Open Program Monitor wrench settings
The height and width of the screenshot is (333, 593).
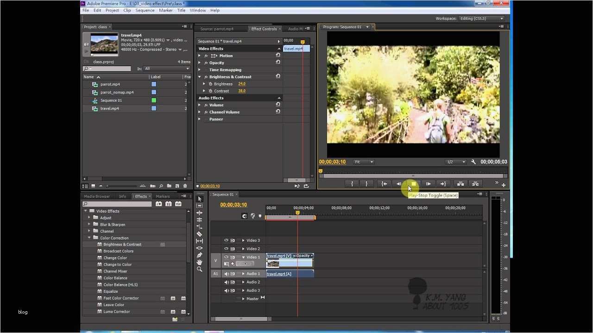pos(473,162)
